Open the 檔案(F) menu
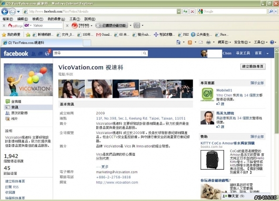 click(x=7, y=19)
